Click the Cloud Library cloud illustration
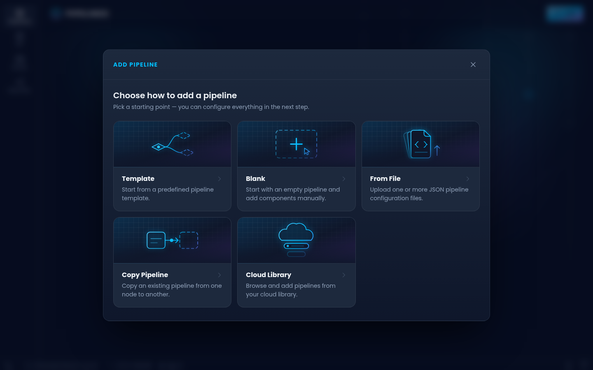 [296, 240]
